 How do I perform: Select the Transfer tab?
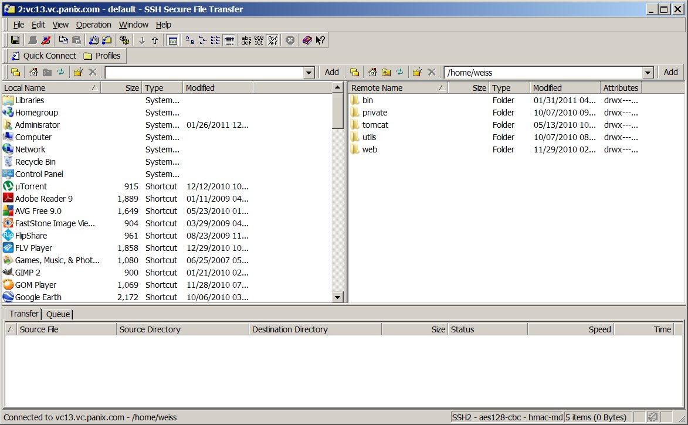click(x=23, y=314)
